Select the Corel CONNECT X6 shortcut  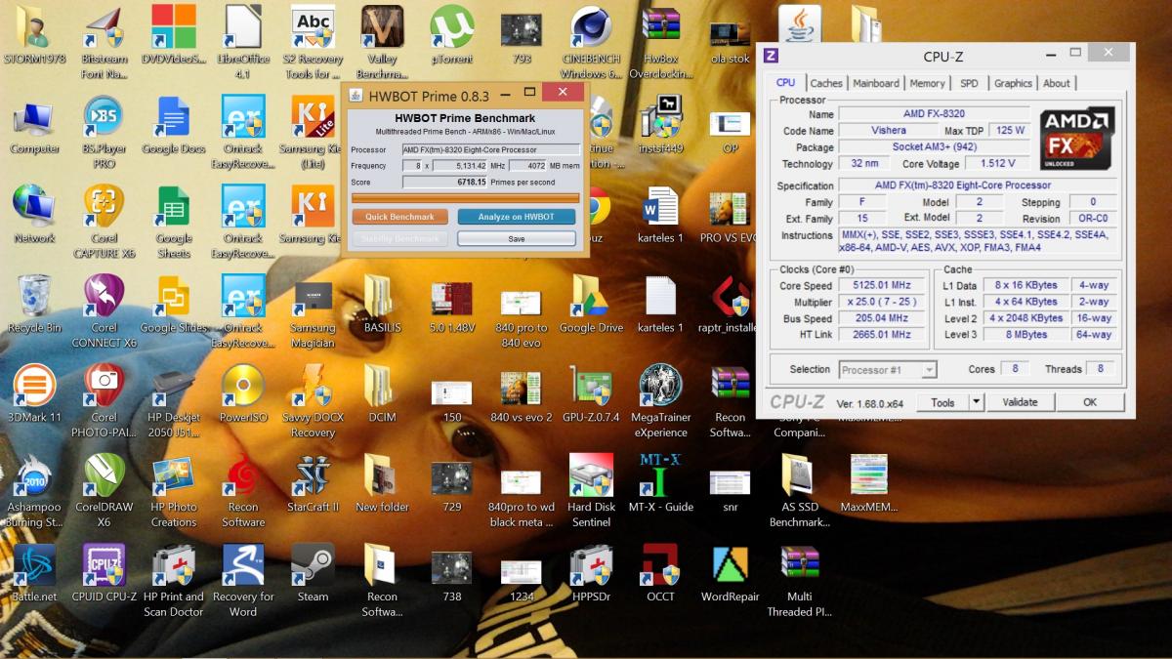point(104,297)
